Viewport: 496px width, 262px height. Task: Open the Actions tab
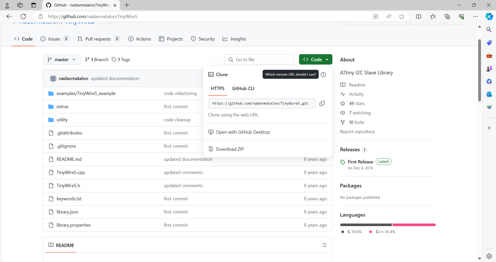click(x=140, y=39)
